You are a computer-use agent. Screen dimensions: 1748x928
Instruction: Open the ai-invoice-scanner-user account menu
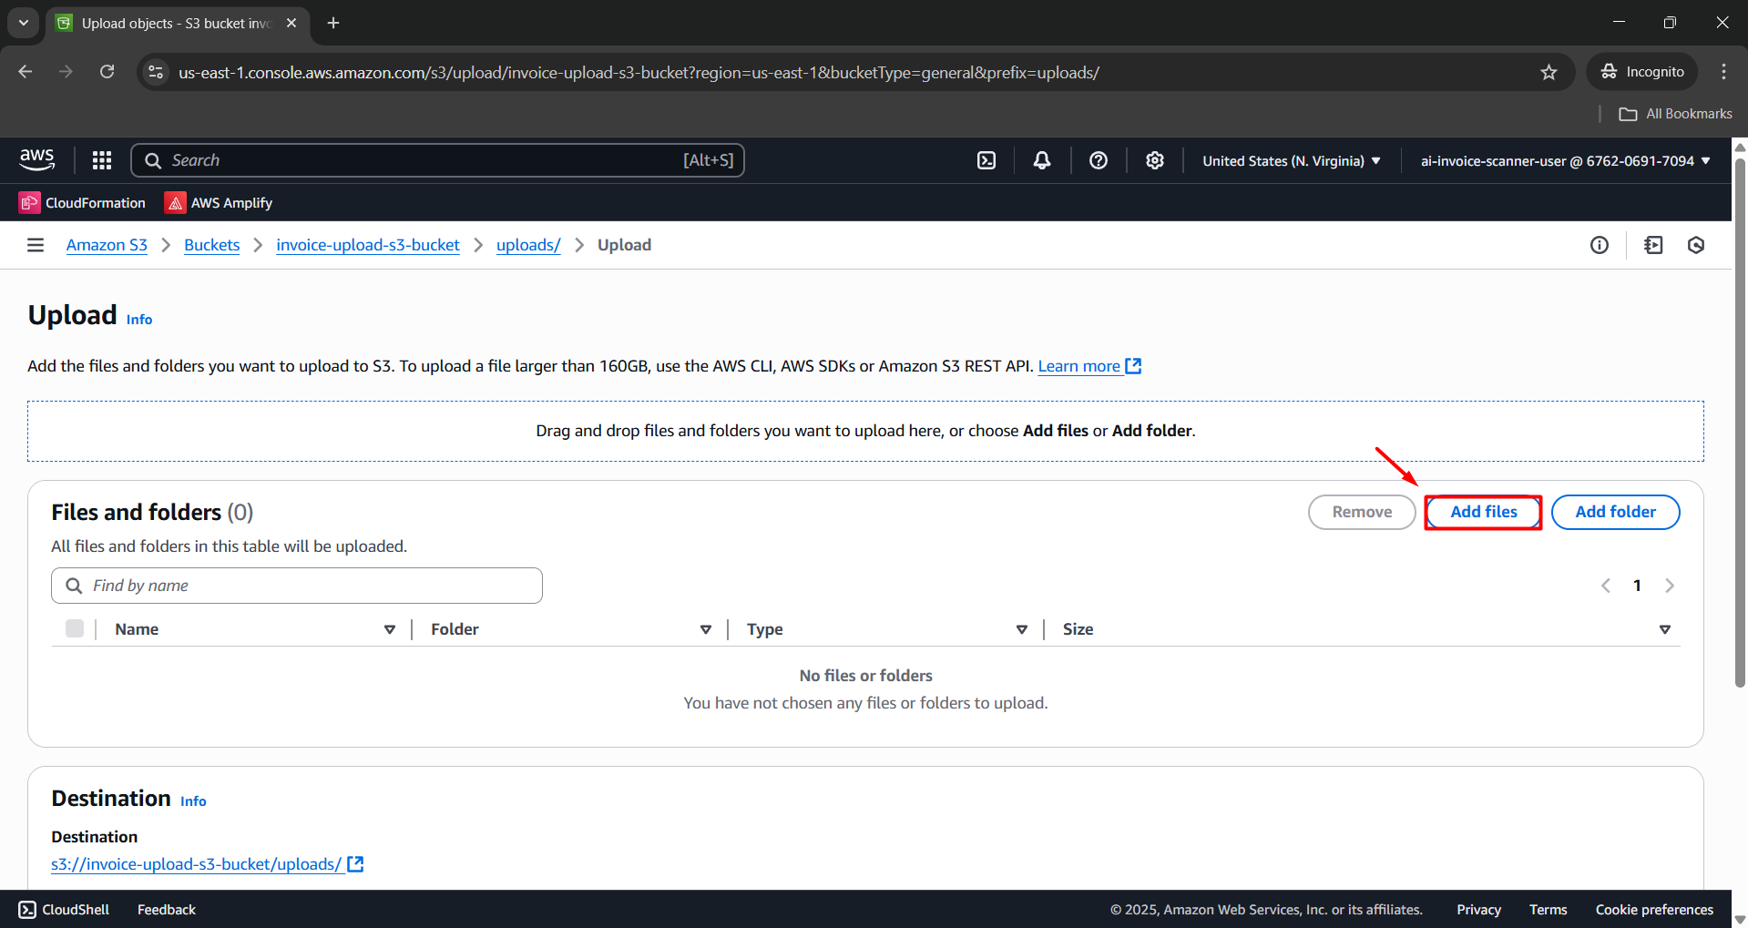pyautogui.click(x=1563, y=160)
